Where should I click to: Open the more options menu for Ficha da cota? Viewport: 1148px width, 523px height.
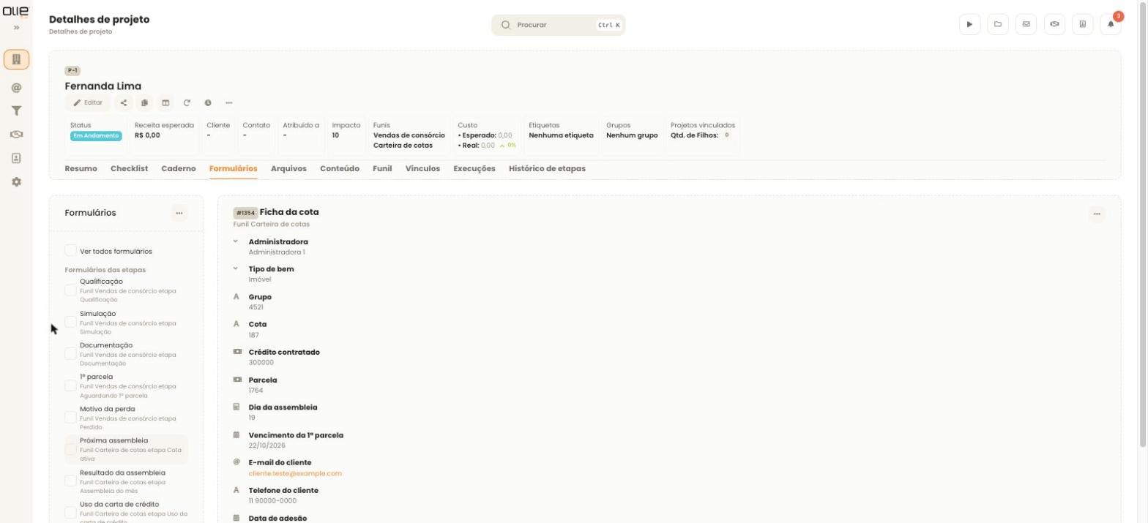1097,214
